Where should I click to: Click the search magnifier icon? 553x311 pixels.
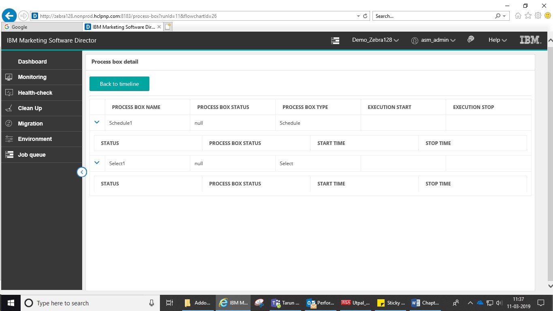(498, 16)
